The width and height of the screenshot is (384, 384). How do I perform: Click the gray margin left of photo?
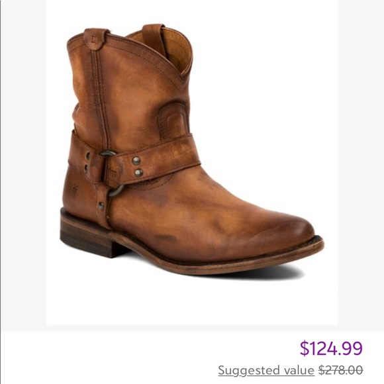click(24, 163)
